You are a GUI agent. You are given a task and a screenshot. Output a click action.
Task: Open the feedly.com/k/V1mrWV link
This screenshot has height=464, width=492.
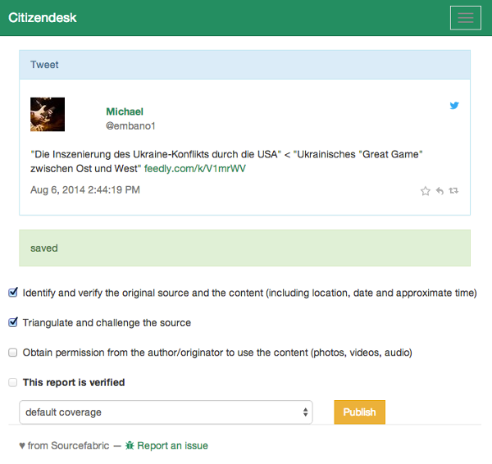195,169
